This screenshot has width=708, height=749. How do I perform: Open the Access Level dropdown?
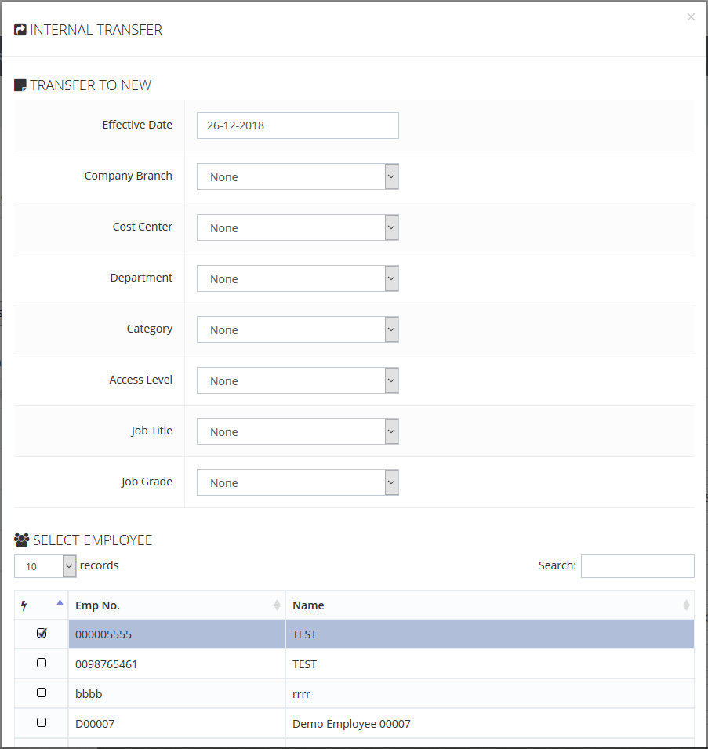[x=298, y=380]
